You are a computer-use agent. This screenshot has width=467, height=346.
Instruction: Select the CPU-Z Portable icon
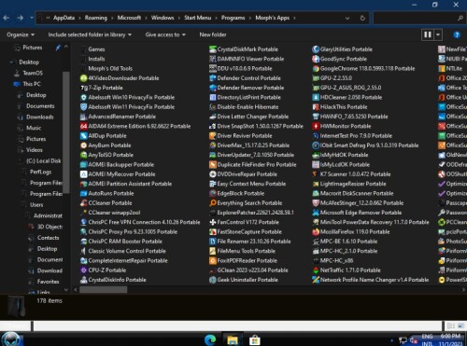click(x=84, y=270)
